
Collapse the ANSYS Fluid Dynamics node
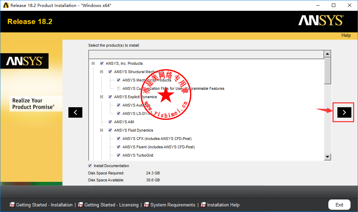pos(102,130)
